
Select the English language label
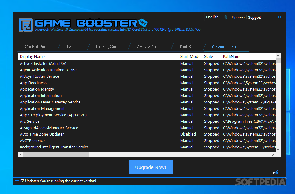[x=212, y=17]
